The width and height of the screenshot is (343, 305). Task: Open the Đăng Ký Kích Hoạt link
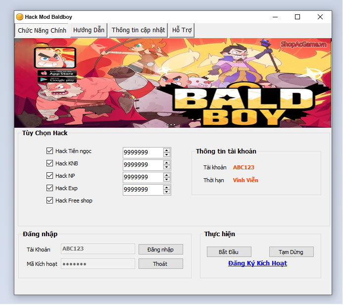click(x=257, y=263)
